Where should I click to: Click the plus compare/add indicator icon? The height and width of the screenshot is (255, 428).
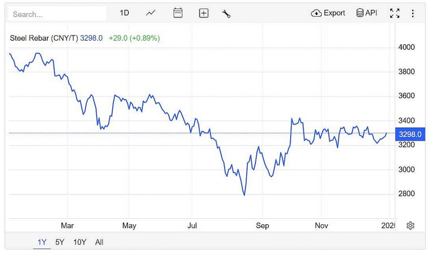coord(203,14)
